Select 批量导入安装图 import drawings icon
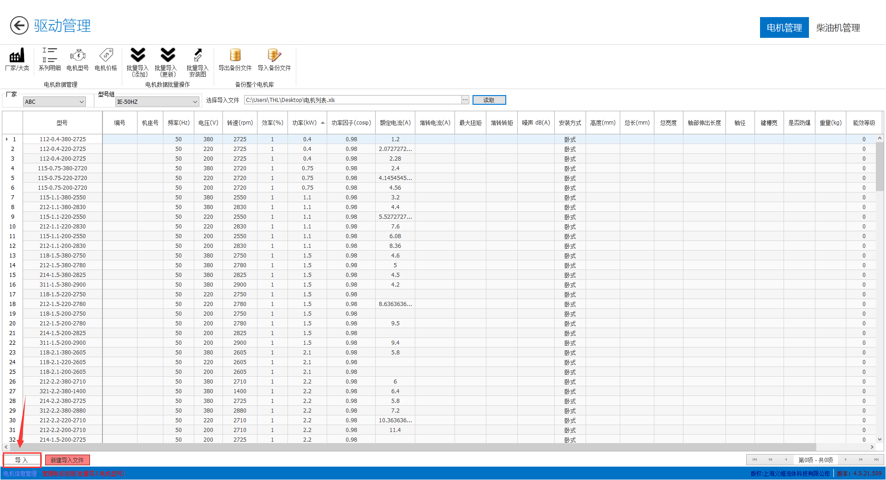886x480 pixels. 198,62
